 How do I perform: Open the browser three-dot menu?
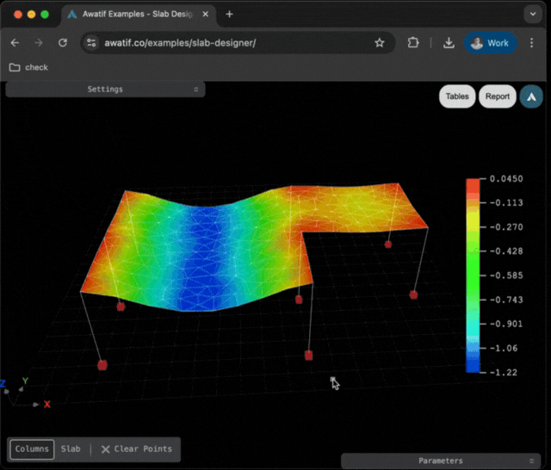531,43
